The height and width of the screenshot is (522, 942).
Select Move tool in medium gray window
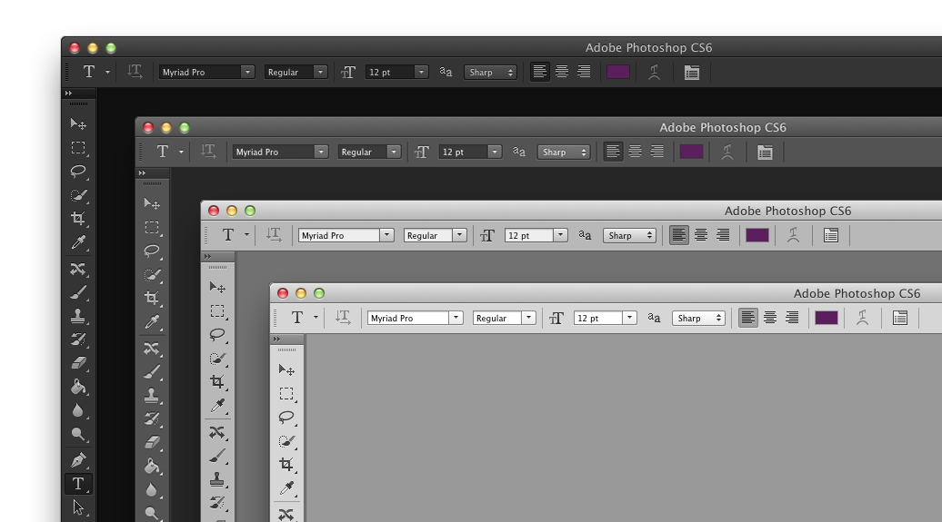point(217,287)
